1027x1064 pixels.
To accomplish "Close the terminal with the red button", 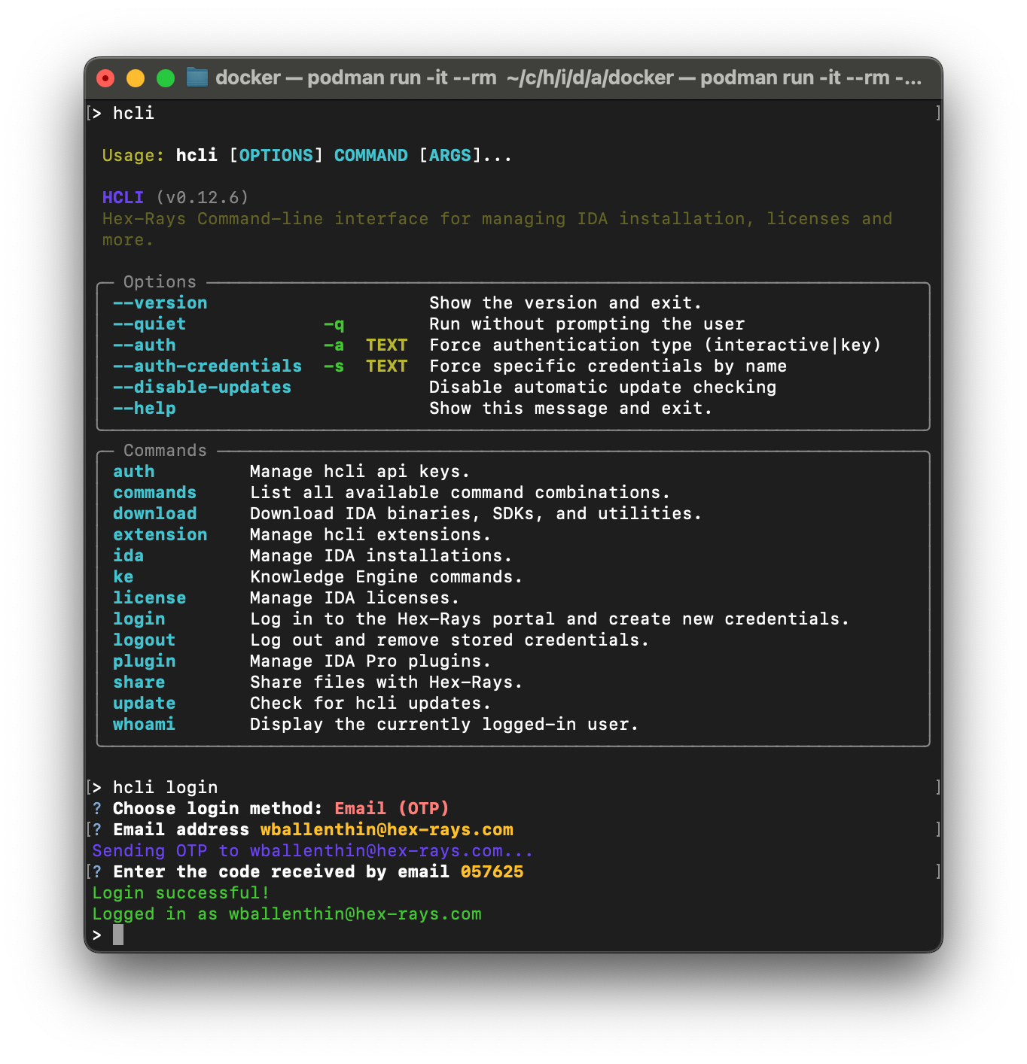I will pyautogui.click(x=105, y=78).
